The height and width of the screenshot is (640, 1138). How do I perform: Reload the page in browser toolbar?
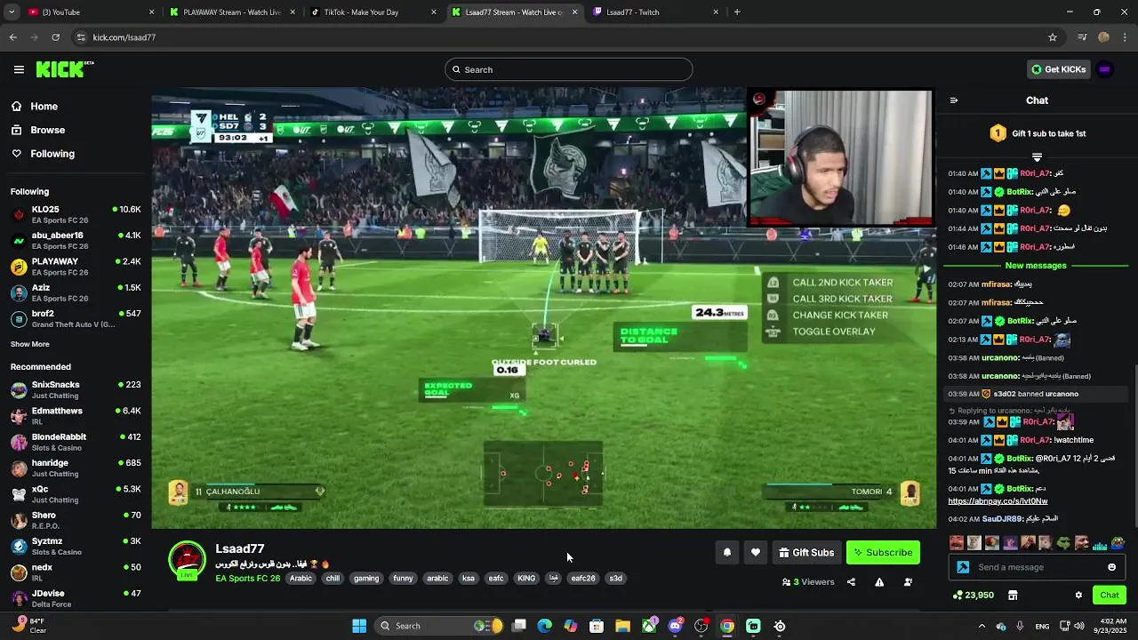55,37
